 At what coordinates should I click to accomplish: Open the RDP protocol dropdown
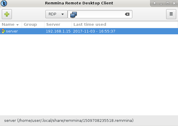point(56,14)
